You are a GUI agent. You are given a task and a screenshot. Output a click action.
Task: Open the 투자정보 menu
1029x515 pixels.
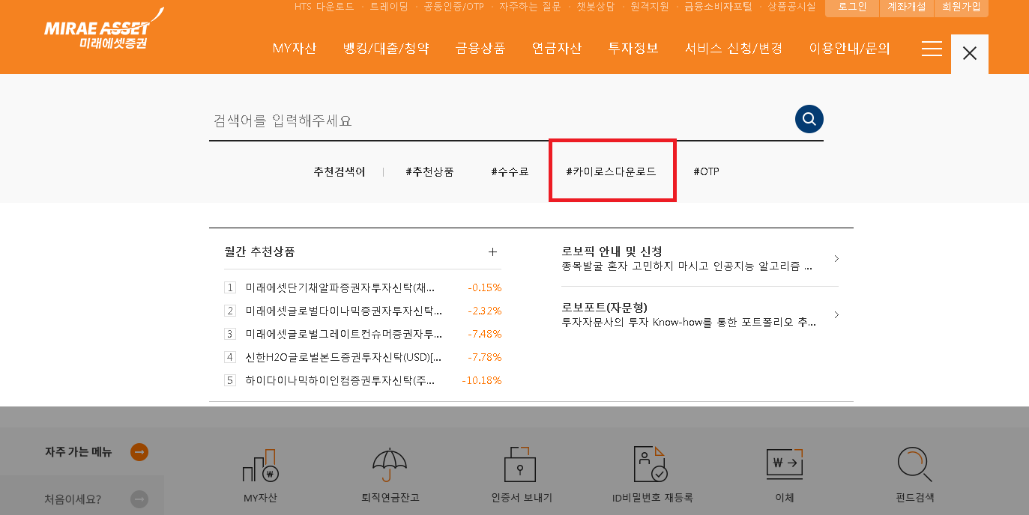tap(633, 49)
